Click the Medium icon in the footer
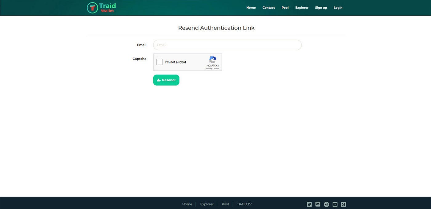 [343, 204]
